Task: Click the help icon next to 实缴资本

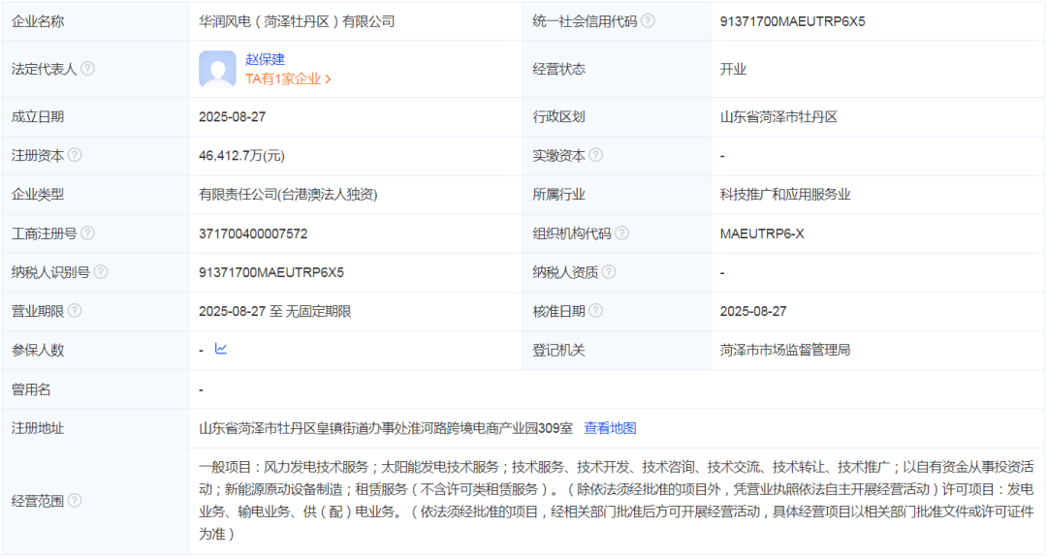Action: [x=595, y=156]
